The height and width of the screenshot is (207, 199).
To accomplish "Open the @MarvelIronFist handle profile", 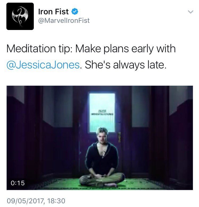I will pyautogui.click(x=64, y=21).
